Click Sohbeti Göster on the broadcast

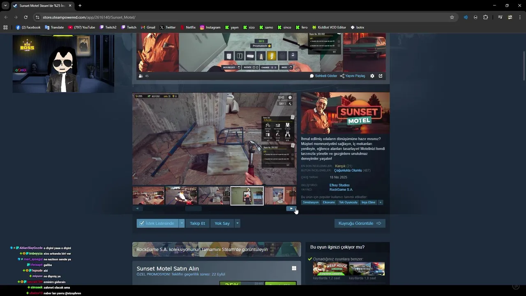point(323,76)
